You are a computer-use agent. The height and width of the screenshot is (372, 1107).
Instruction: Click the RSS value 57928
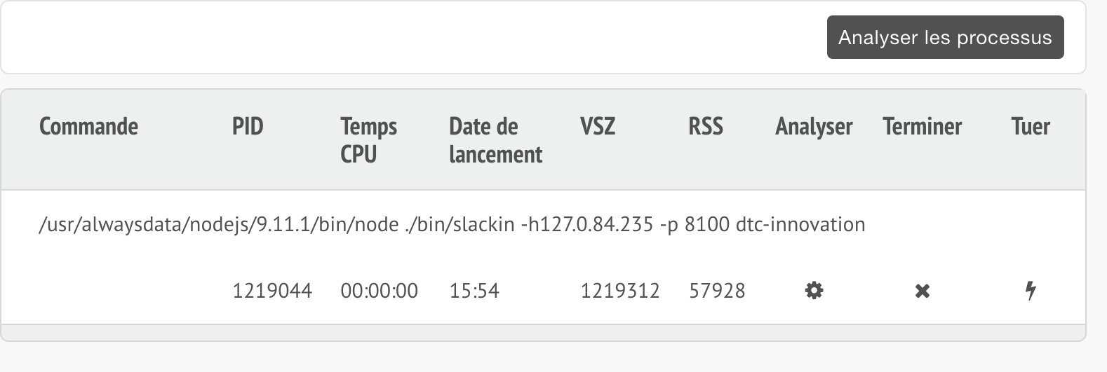pyautogui.click(x=717, y=291)
